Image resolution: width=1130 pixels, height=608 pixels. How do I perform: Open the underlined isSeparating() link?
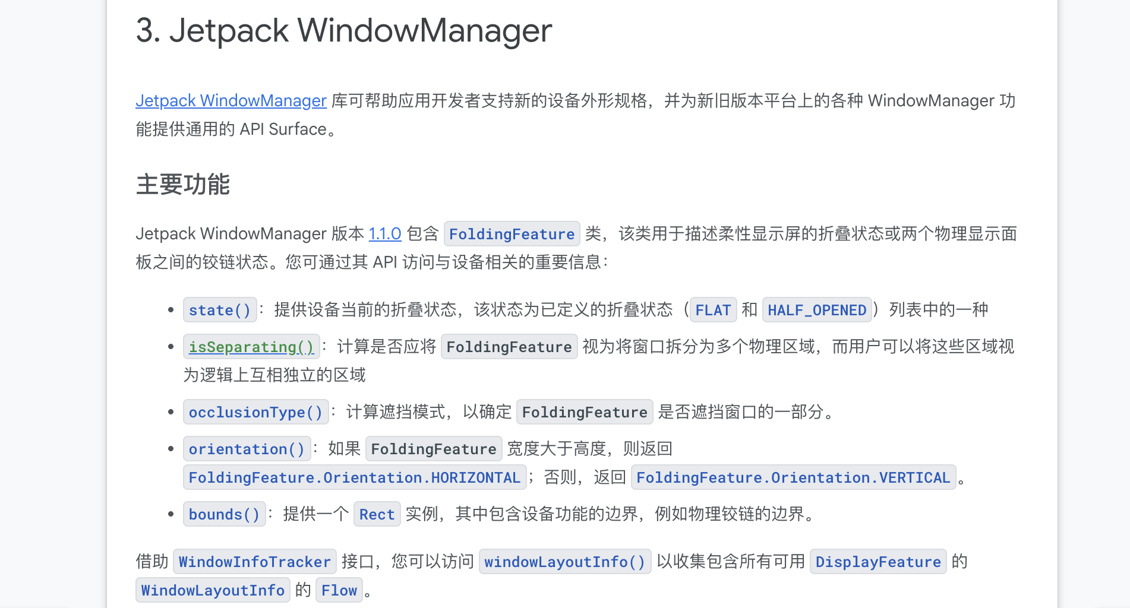tap(251, 347)
